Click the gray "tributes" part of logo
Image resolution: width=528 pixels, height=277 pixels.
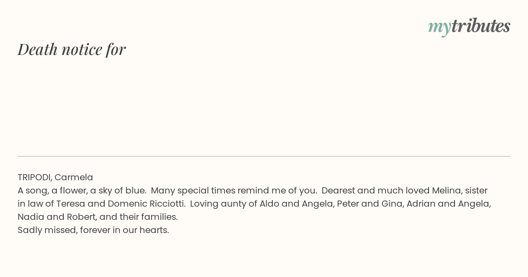pyautogui.click(x=481, y=26)
